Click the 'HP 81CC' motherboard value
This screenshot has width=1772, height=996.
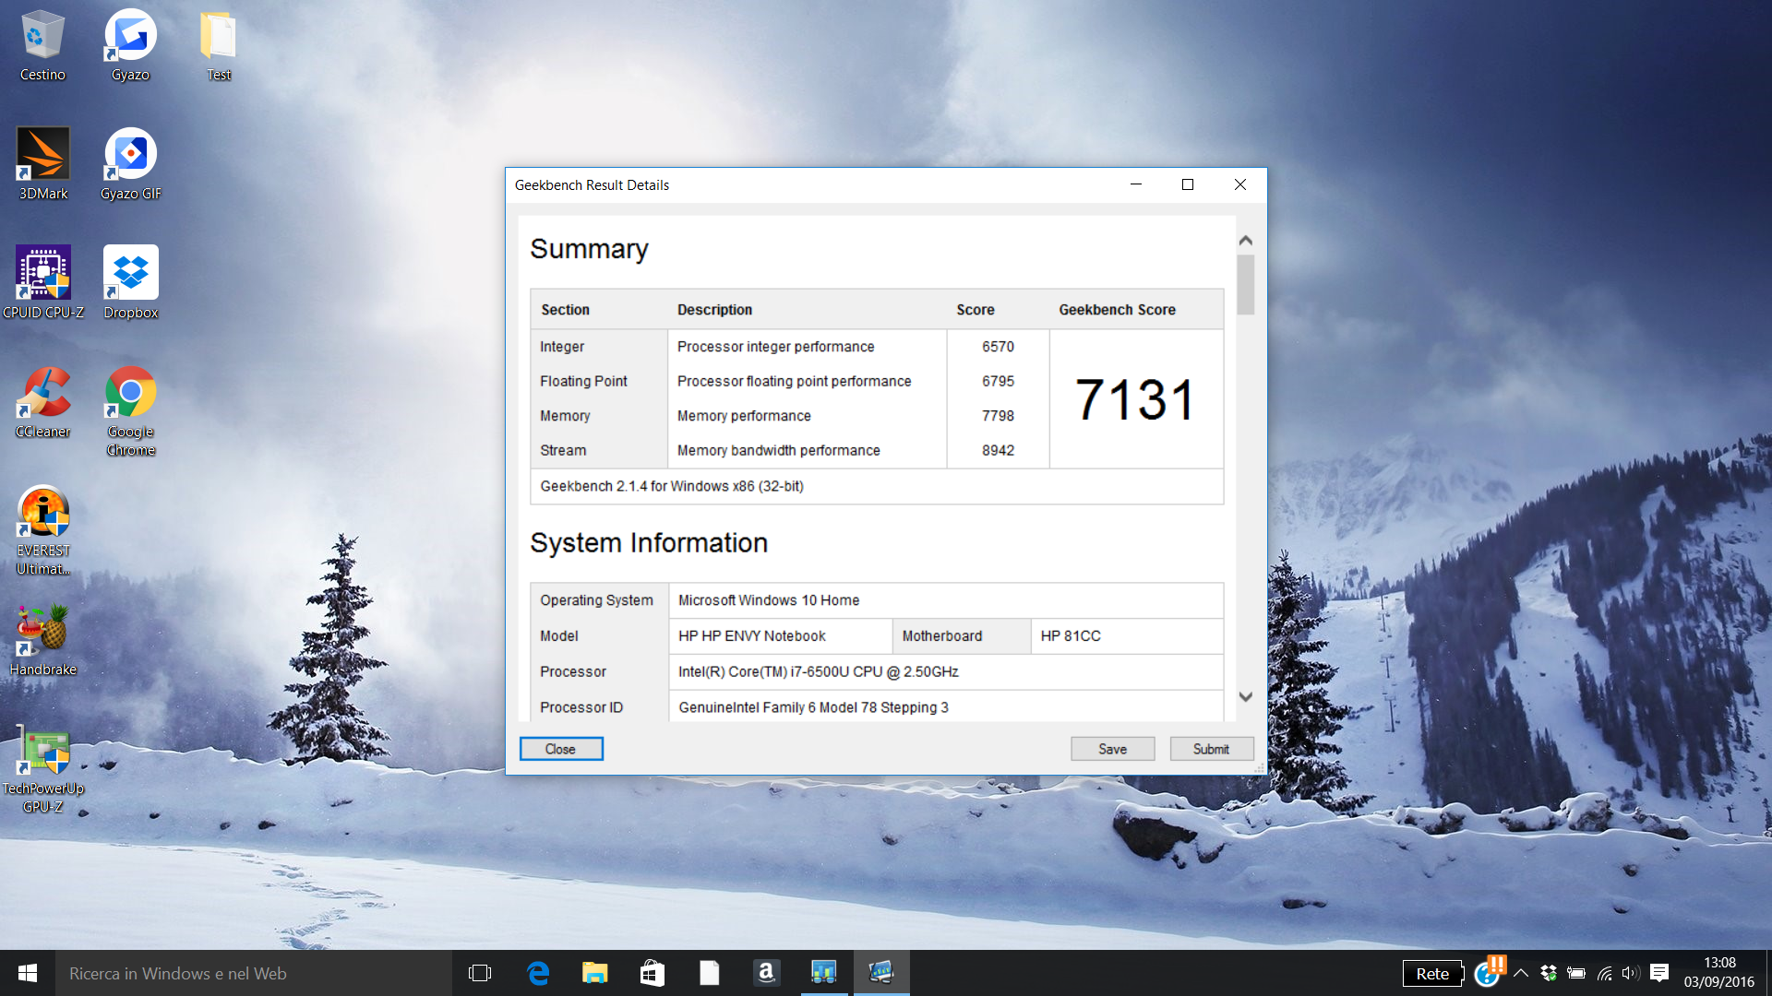point(1071,636)
